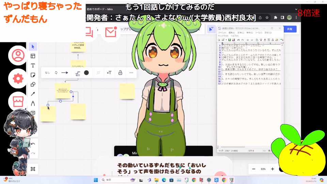
Task: Toggle the browser side panel icon
Action: click(282, 17)
